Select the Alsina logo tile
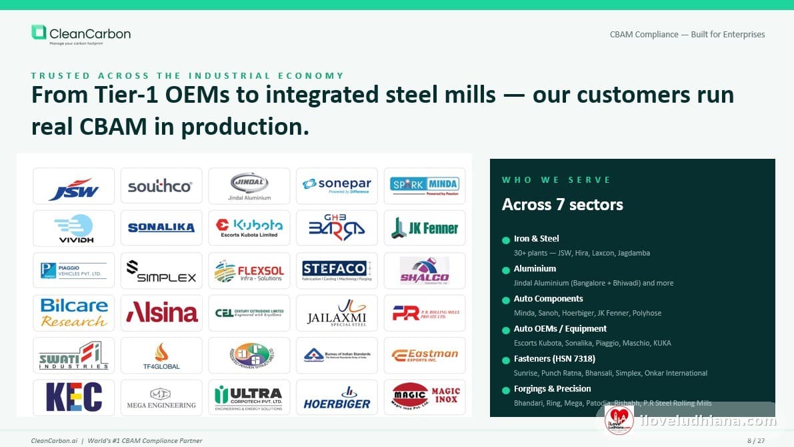 click(x=161, y=313)
